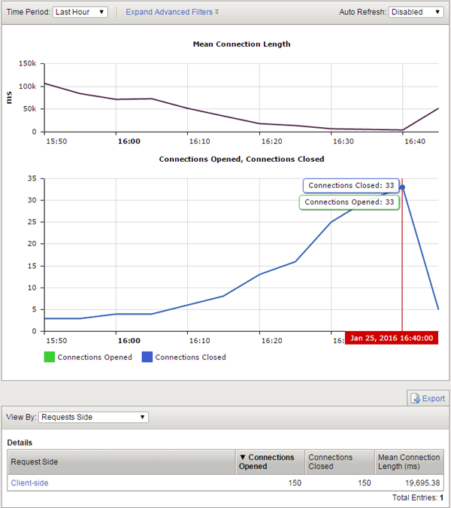451x508 pixels.
Task: Open the Client-side link
Action: (29, 483)
